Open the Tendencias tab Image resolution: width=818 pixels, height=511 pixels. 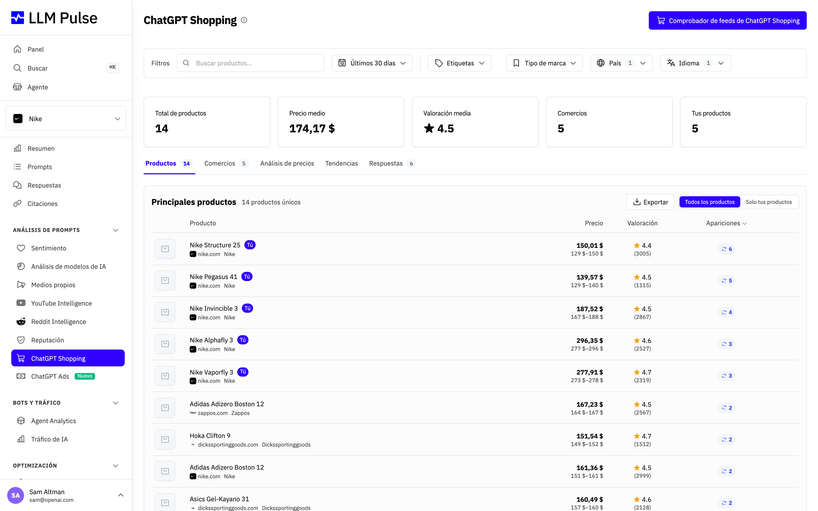click(x=342, y=164)
